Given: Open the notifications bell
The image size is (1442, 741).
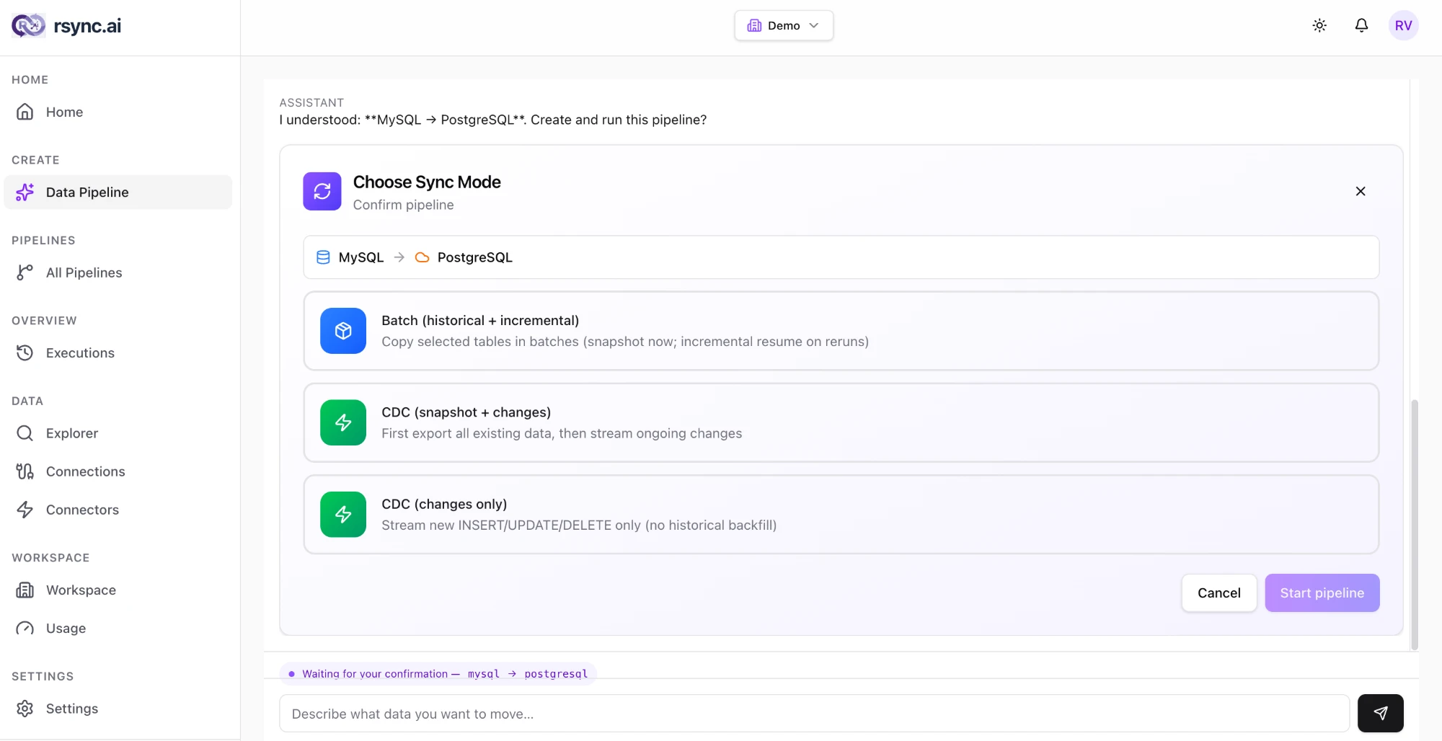Looking at the screenshot, I should pyautogui.click(x=1361, y=25).
